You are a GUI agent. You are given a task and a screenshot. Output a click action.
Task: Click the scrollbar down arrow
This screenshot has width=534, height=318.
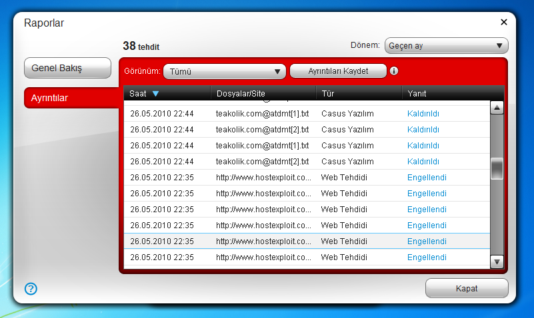[497, 262]
